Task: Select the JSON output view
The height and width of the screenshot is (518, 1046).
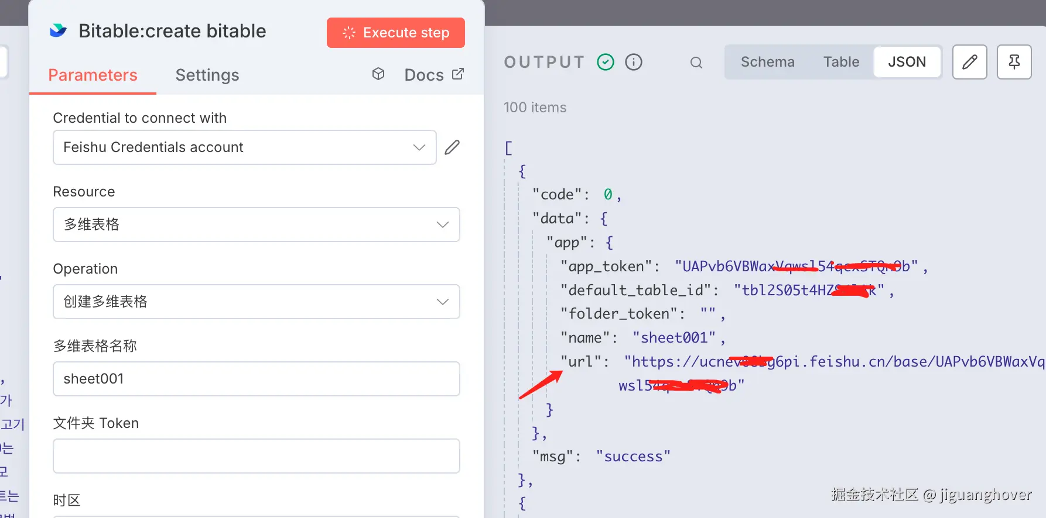Action: [x=907, y=62]
